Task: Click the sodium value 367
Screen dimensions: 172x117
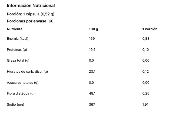Action: coord(92,104)
